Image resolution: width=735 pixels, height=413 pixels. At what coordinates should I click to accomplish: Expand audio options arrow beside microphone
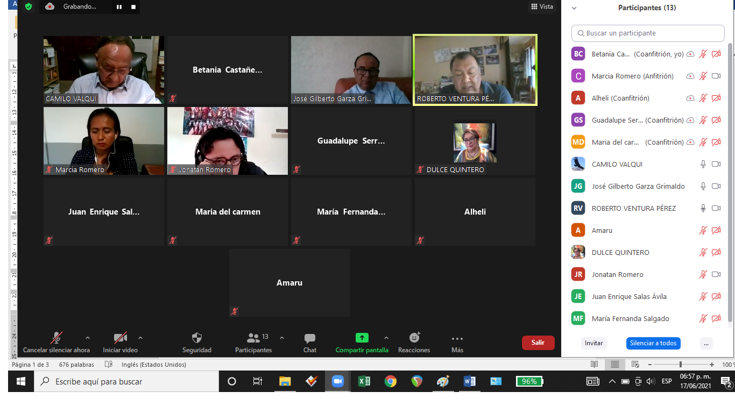88,338
